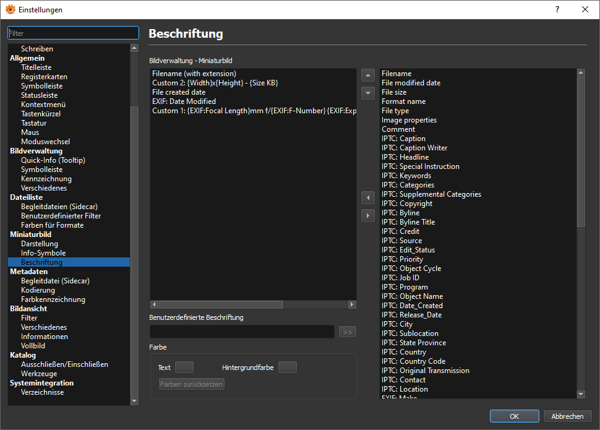The width and height of the screenshot is (600, 430).
Task: Select Statusleiste in settings tree
Action: pos(40,95)
